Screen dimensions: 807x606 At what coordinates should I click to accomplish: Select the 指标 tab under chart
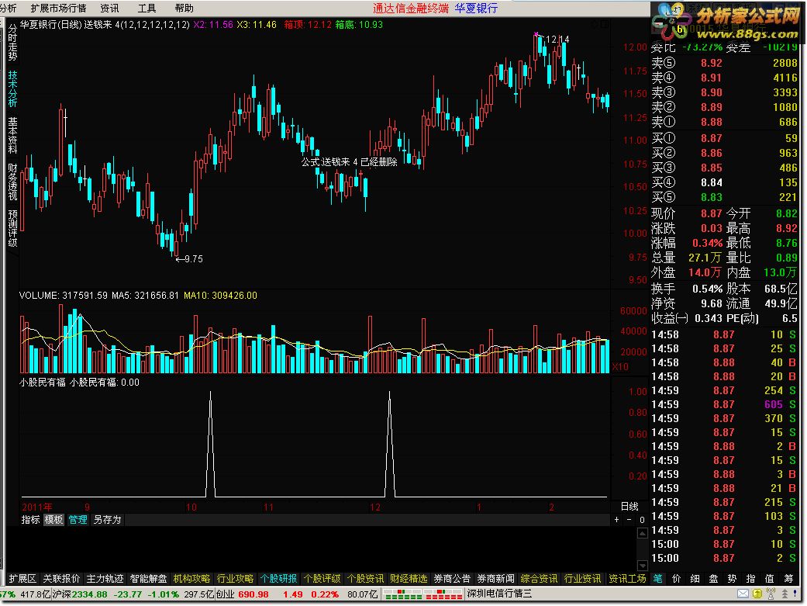(x=30, y=519)
